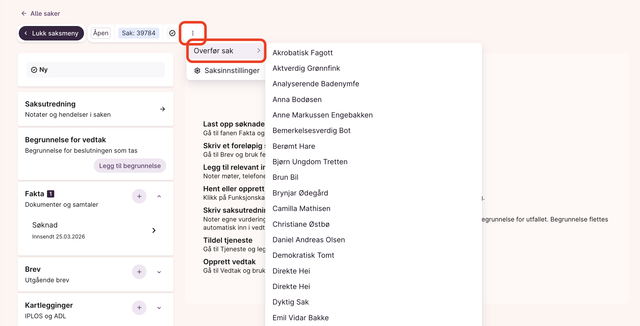
Task: Expand the Kartlegginger section chevron
Action: [x=159, y=308]
